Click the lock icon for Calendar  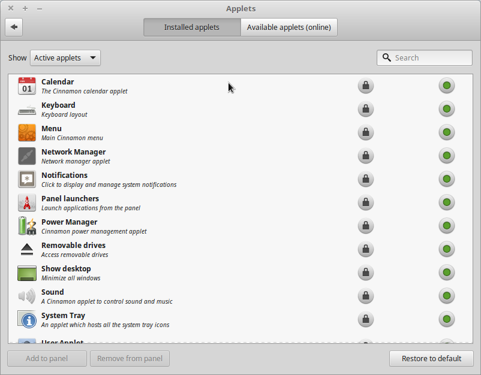[366, 86]
